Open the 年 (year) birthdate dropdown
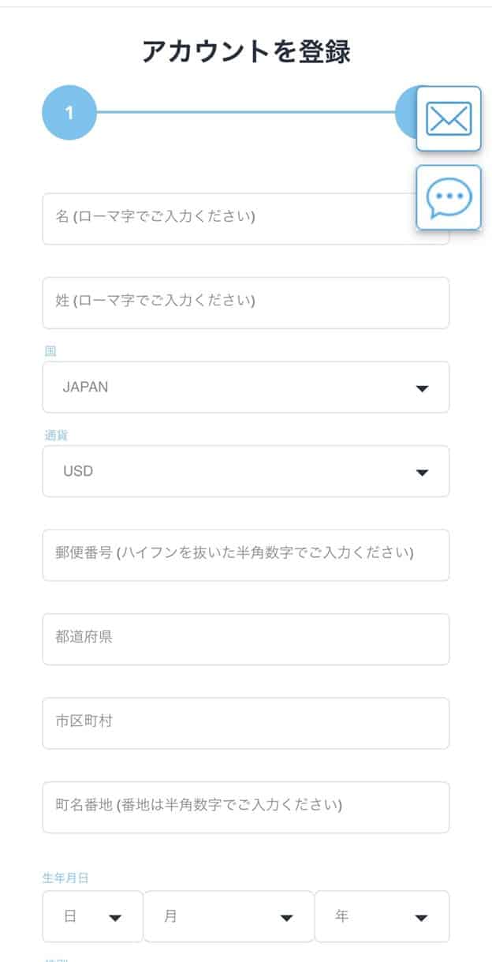 pos(382,916)
